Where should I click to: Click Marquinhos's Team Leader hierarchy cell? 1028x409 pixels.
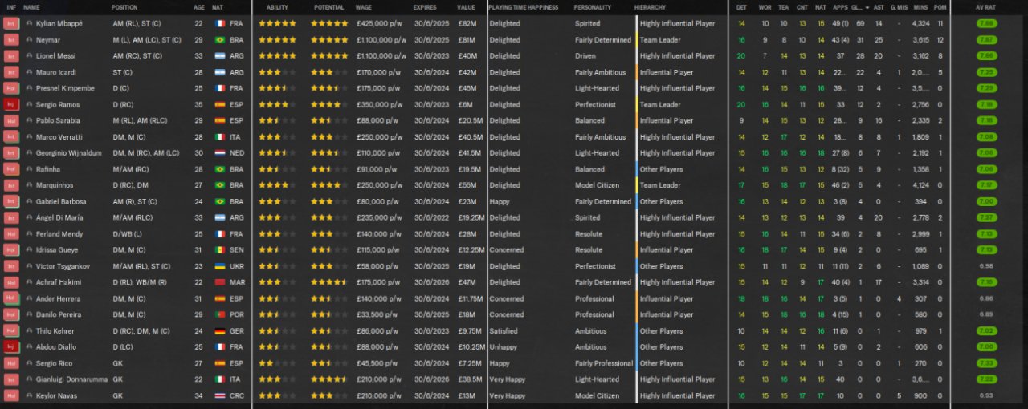tap(660, 185)
